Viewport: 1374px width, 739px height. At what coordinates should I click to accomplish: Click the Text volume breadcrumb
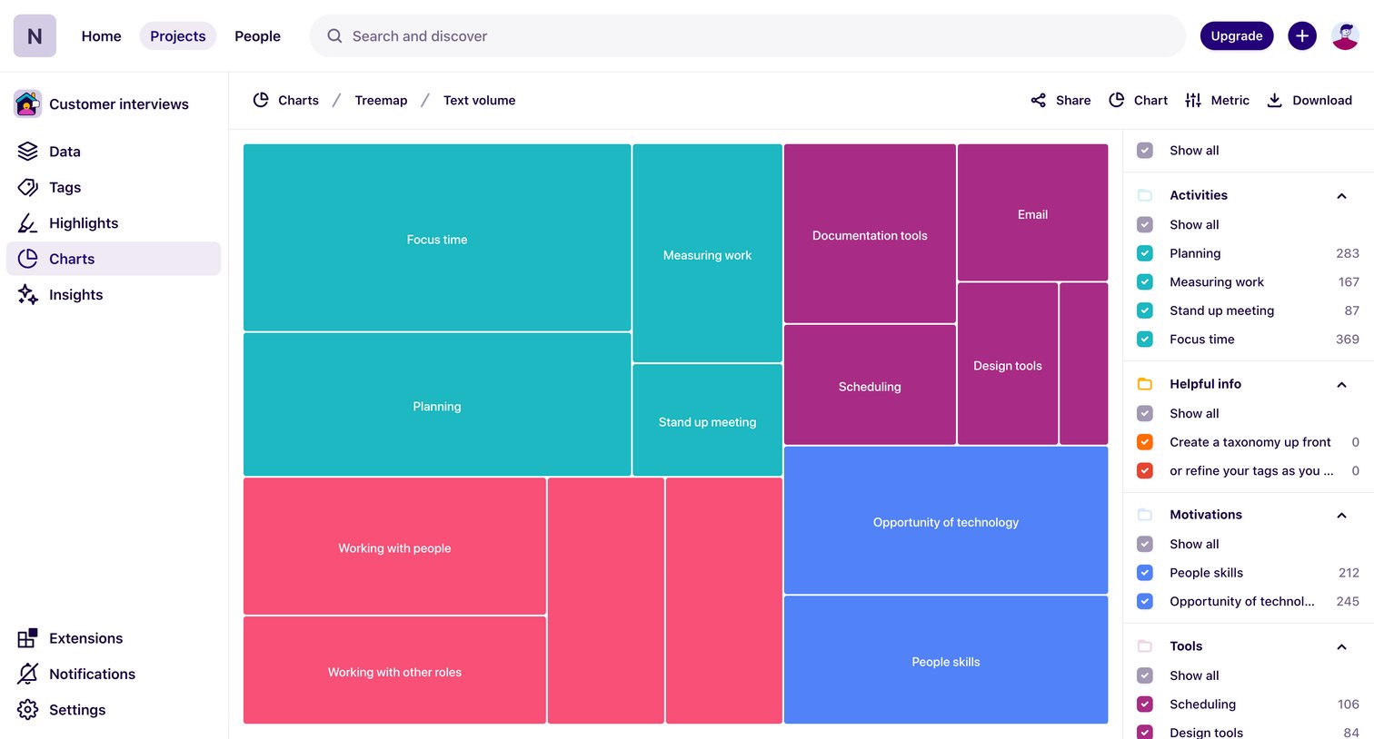coord(479,100)
